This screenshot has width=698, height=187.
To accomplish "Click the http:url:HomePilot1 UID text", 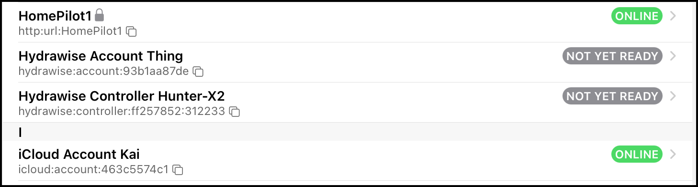I will (70, 31).
